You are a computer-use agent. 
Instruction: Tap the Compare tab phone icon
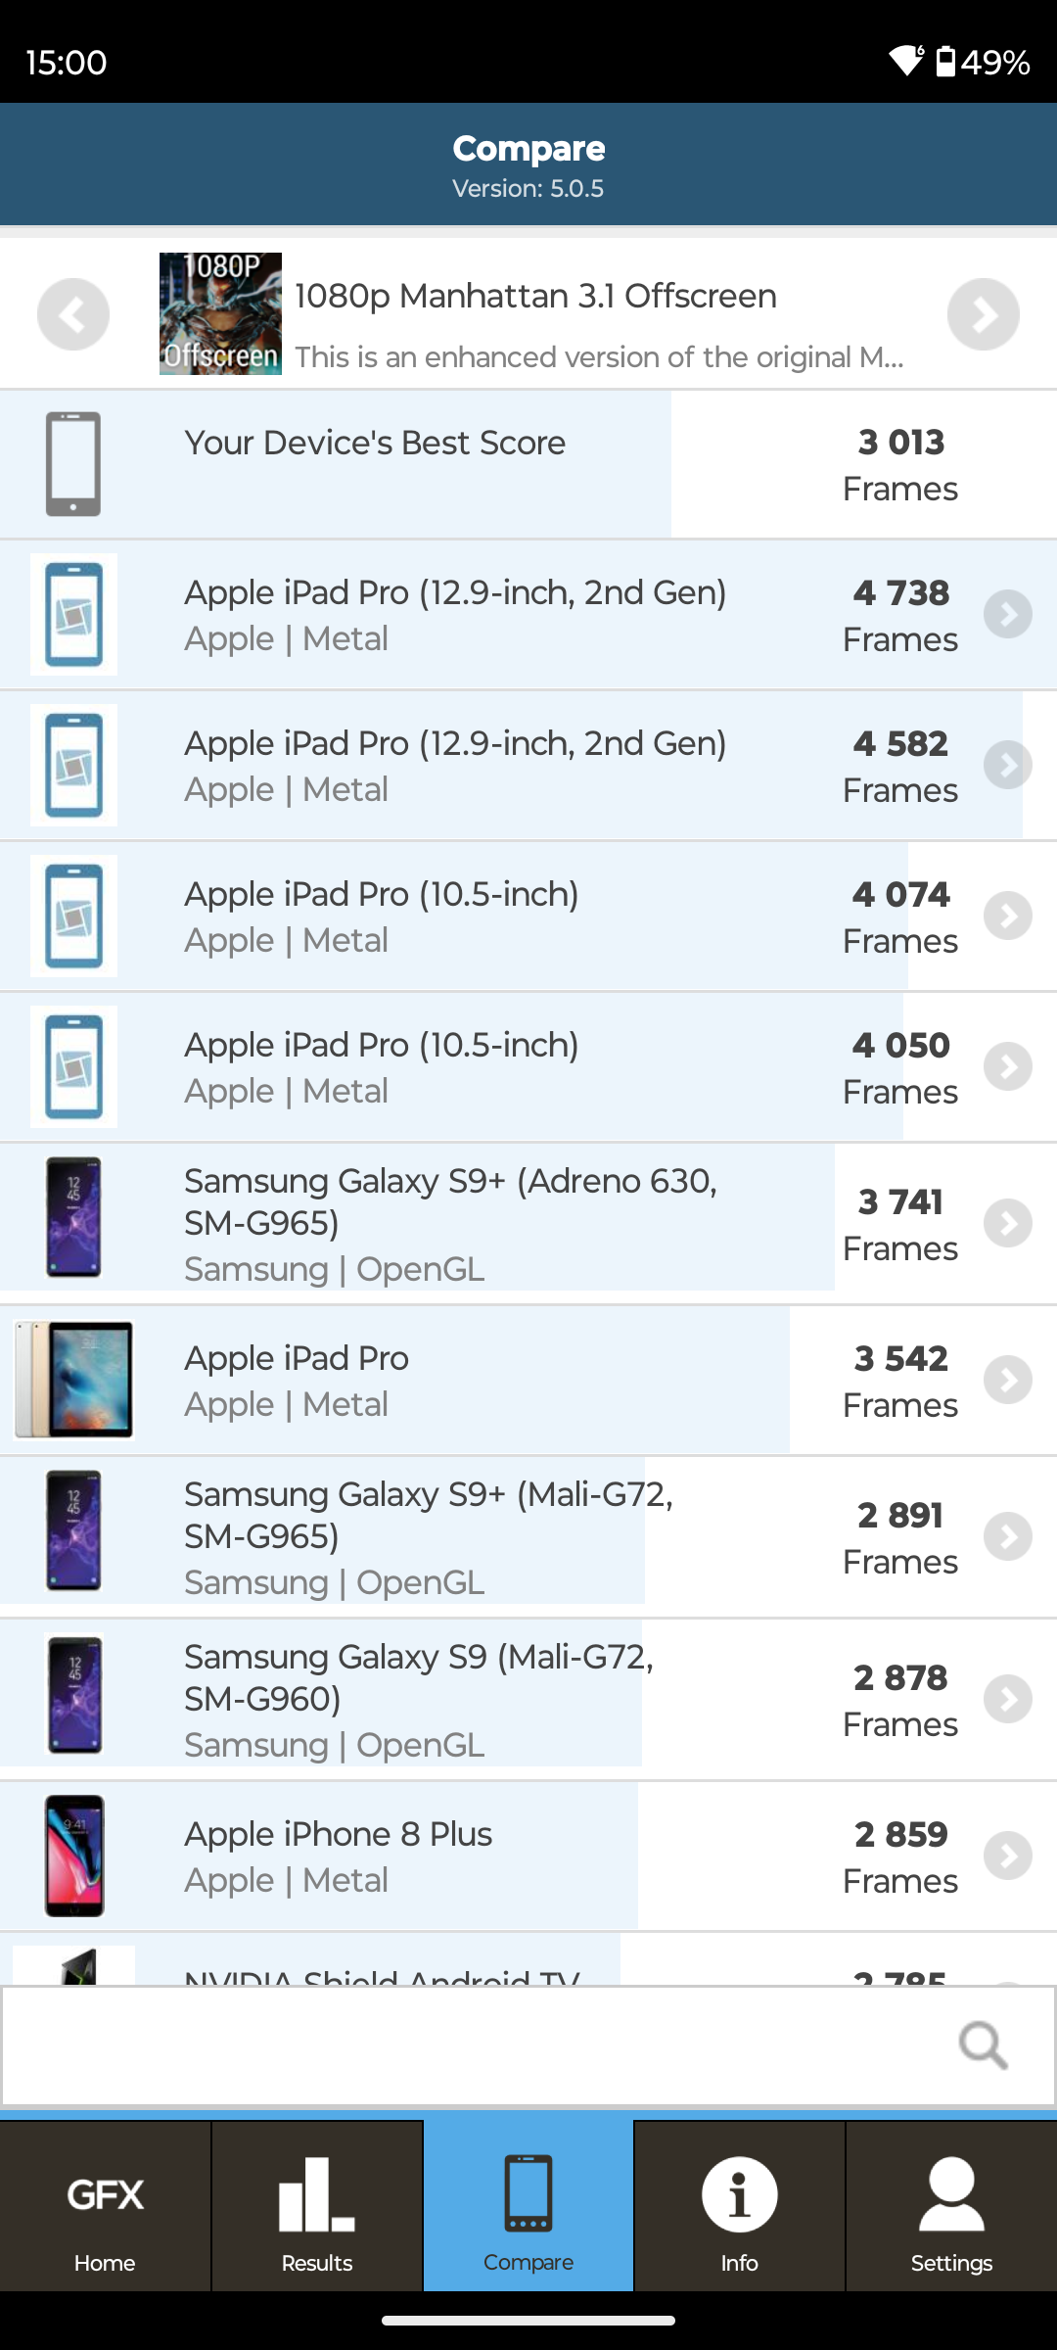pos(528,2193)
